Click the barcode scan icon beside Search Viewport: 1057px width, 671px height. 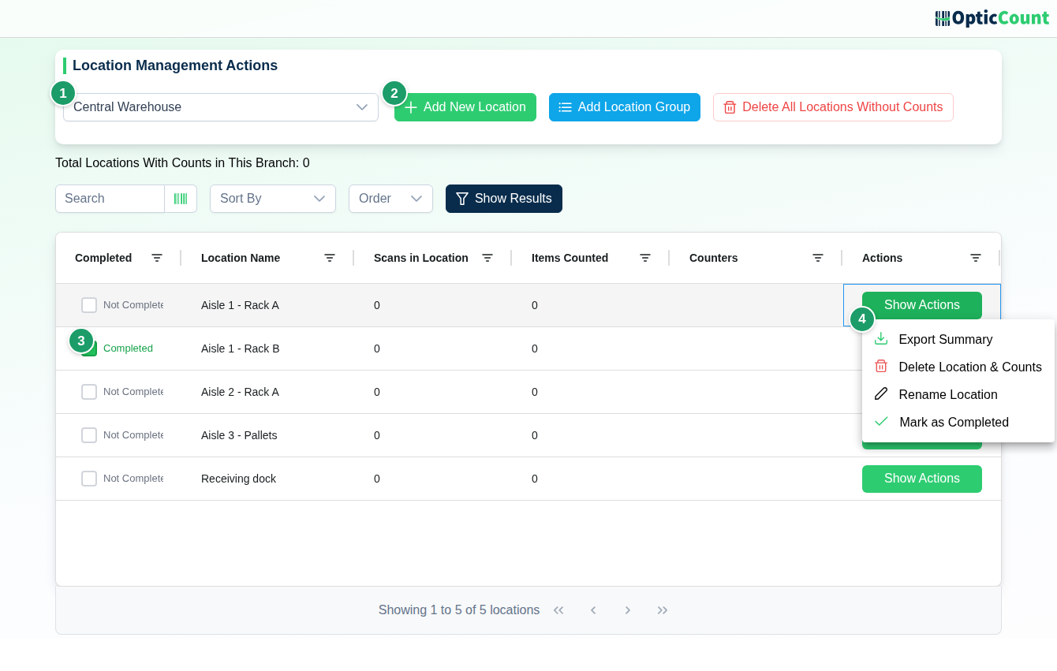pos(181,199)
